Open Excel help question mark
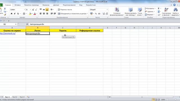Viewport: 180px width, 101px height. pos(174,5)
